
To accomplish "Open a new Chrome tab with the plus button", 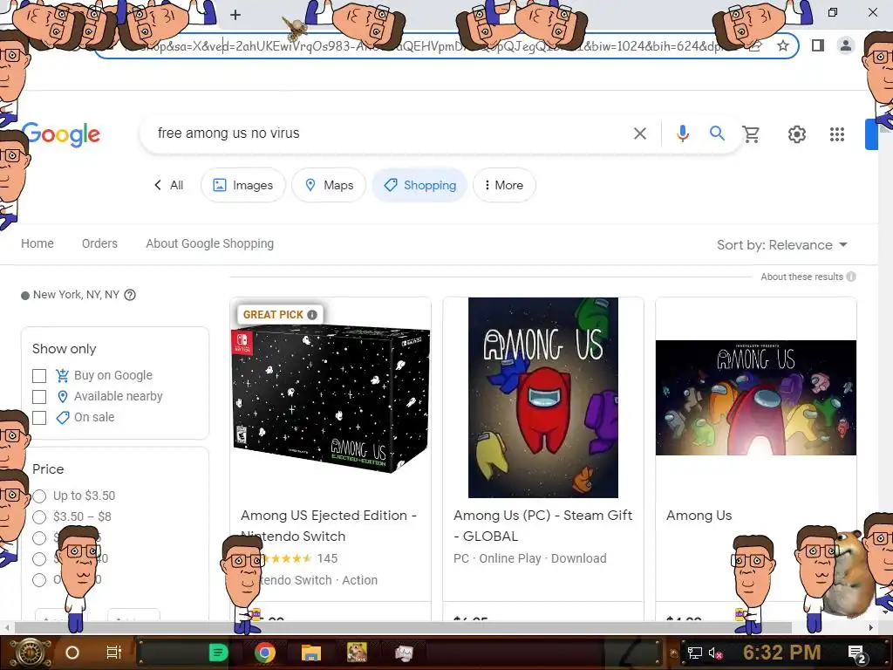I will click(235, 15).
